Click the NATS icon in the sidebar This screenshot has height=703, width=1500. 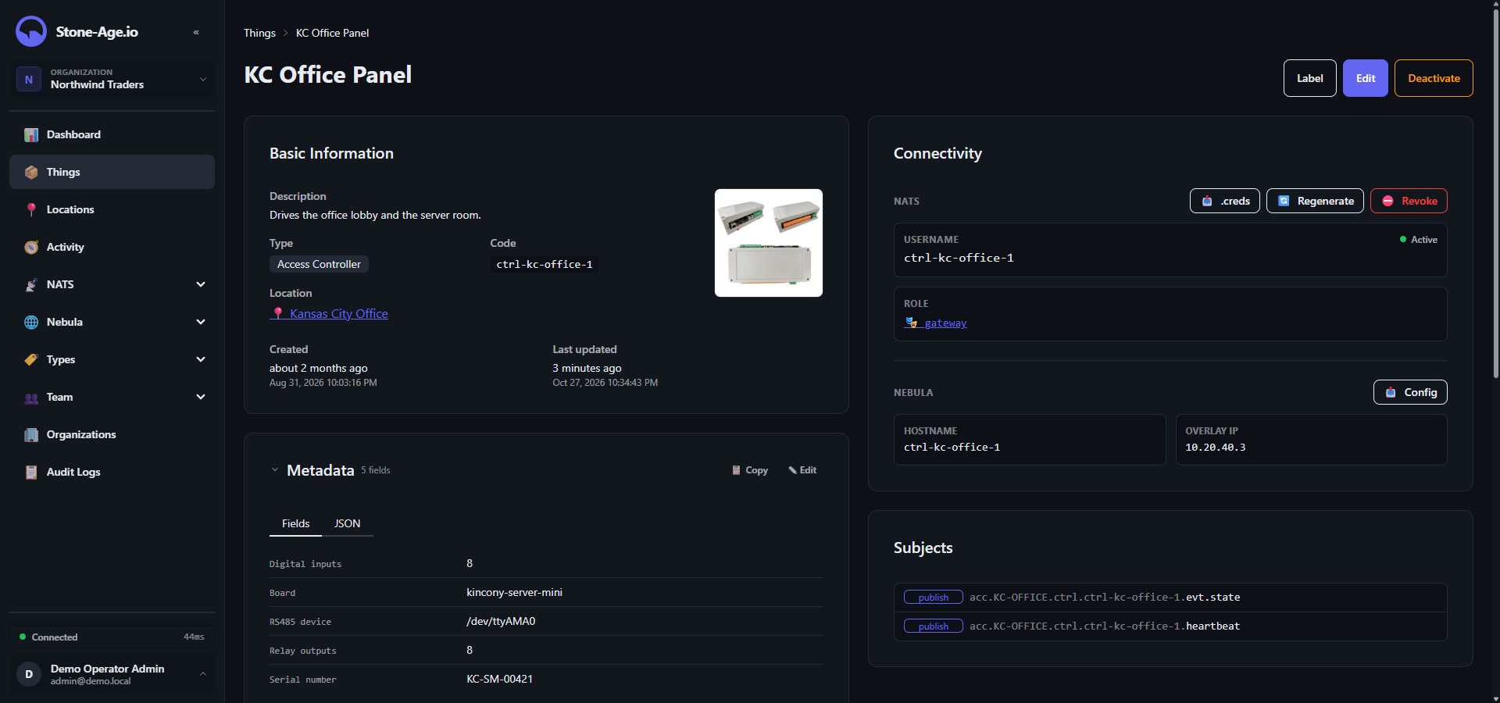[x=31, y=285]
